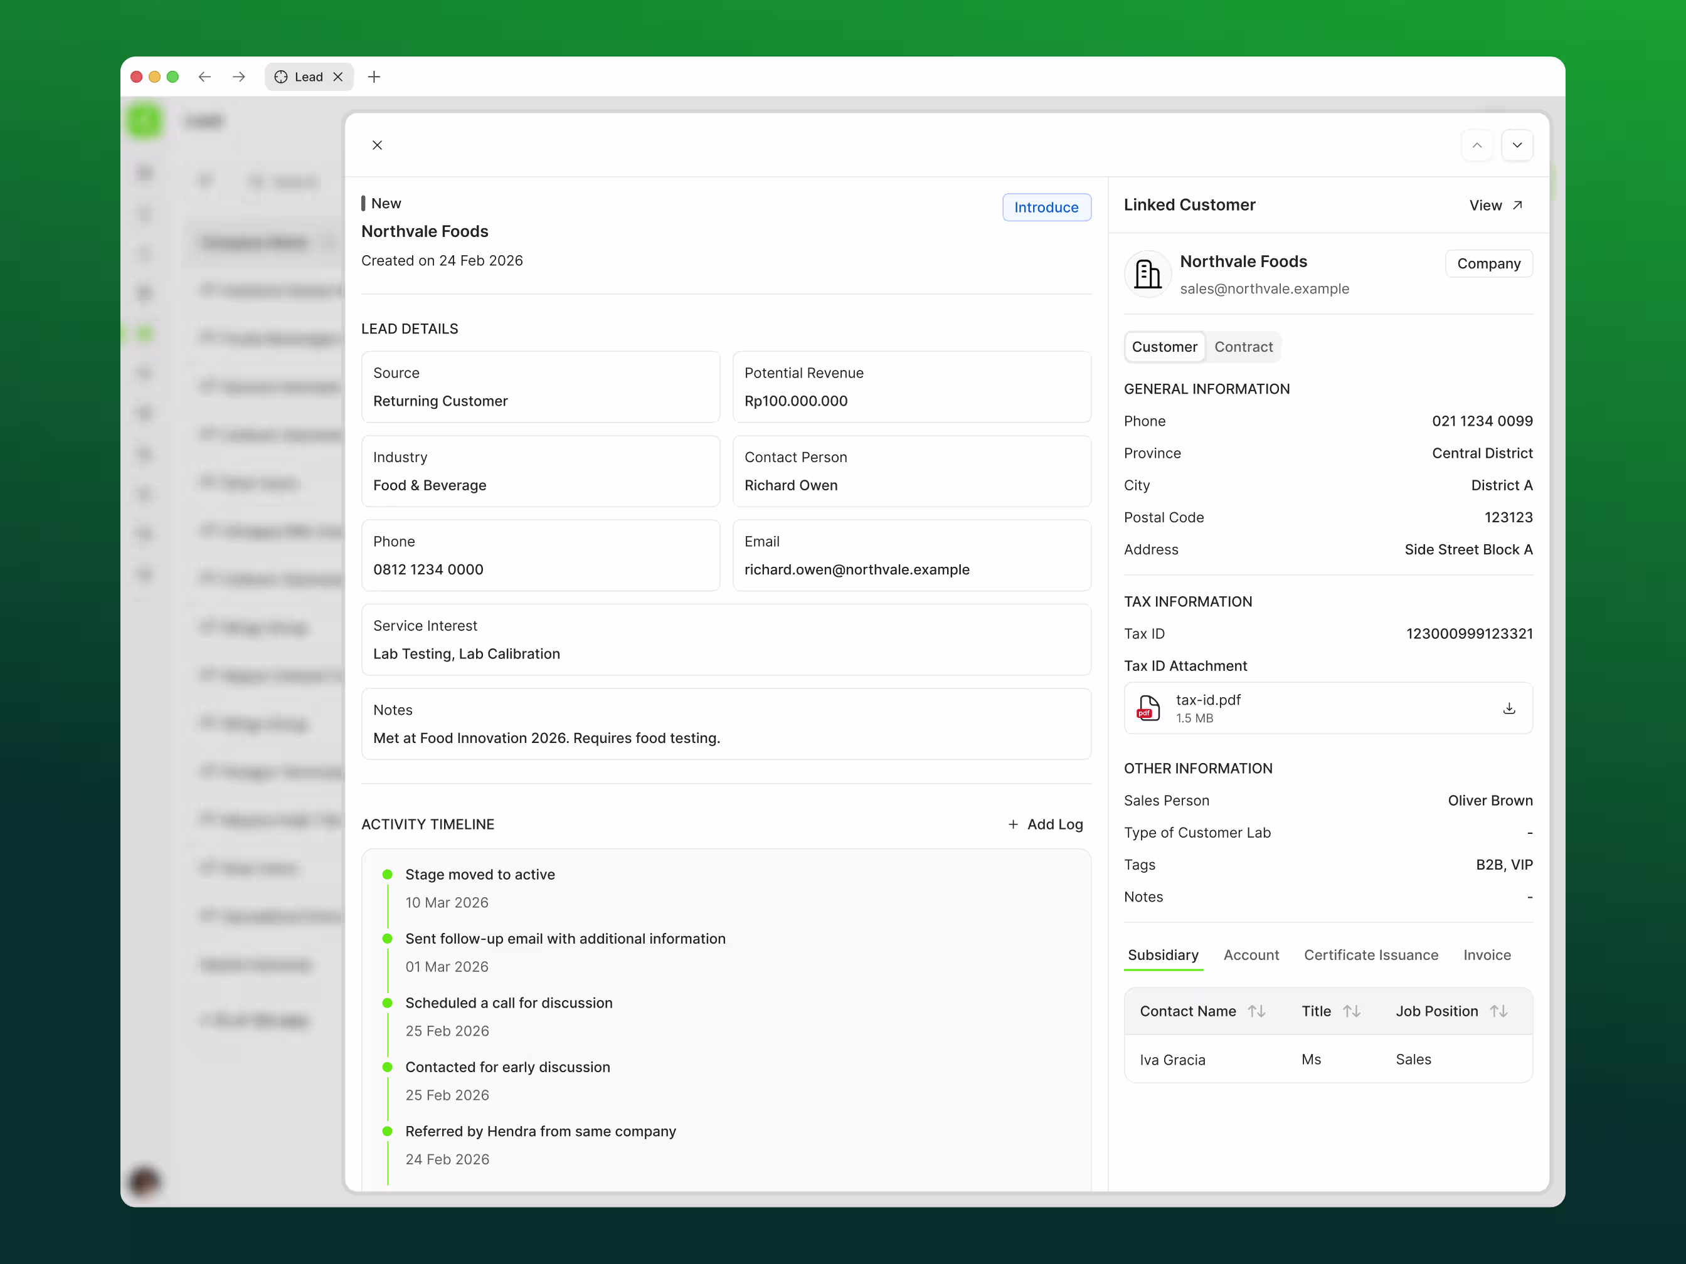Click the company building icon
This screenshot has height=1264, width=1686.
coord(1147,273)
